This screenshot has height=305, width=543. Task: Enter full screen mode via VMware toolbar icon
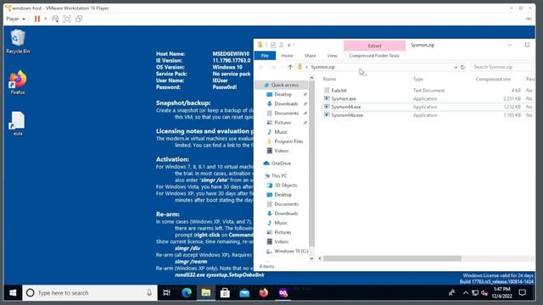pyautogui.click(x=67, y=19)
